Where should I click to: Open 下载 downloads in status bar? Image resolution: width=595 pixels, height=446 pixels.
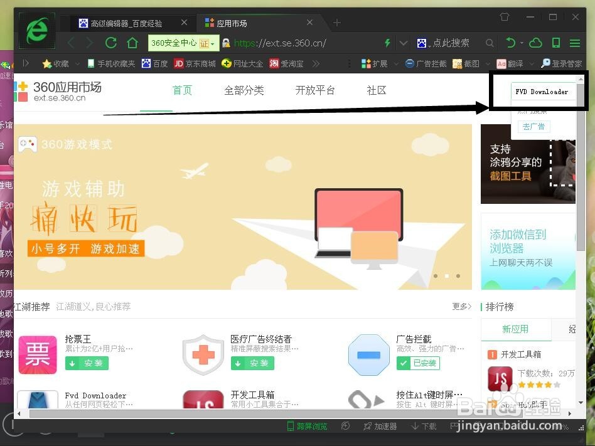point(424,427)
